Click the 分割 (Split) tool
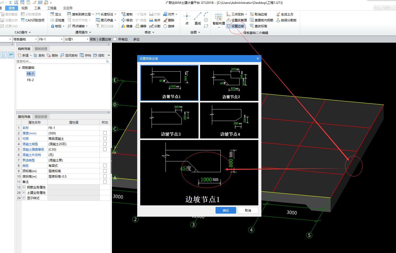The height and width of the screenshot is (253, 396). [x=155, y=26]
